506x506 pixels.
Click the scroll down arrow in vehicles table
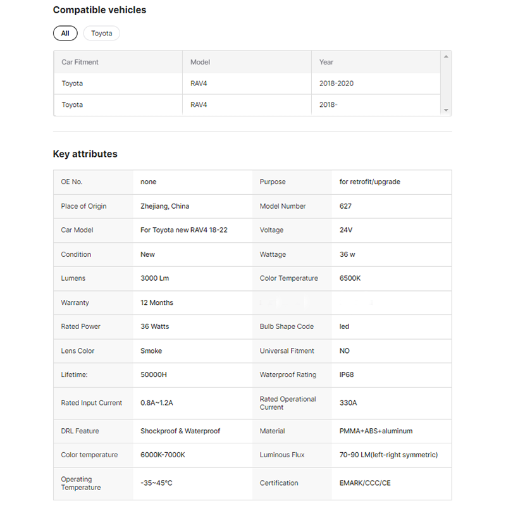click(446, 110)
